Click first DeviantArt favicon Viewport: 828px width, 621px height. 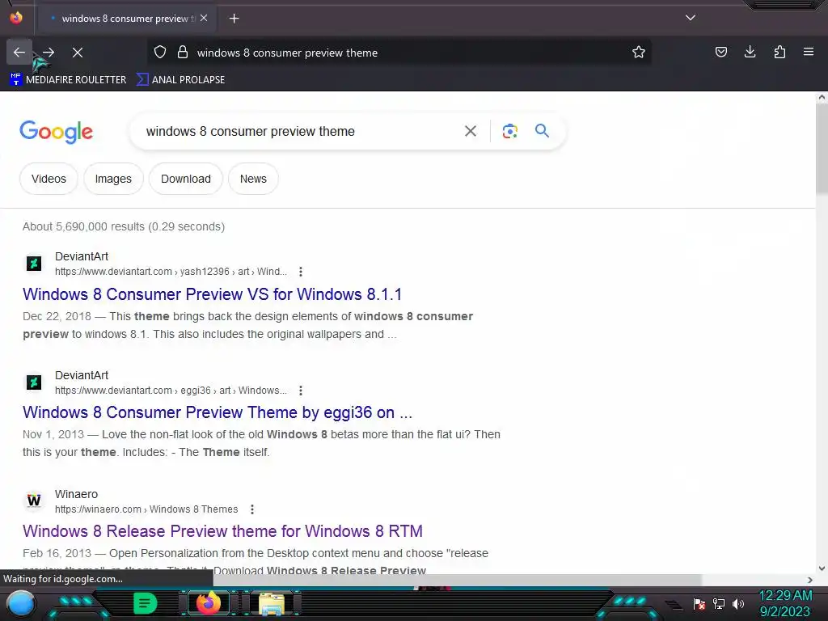pos(34,263)
